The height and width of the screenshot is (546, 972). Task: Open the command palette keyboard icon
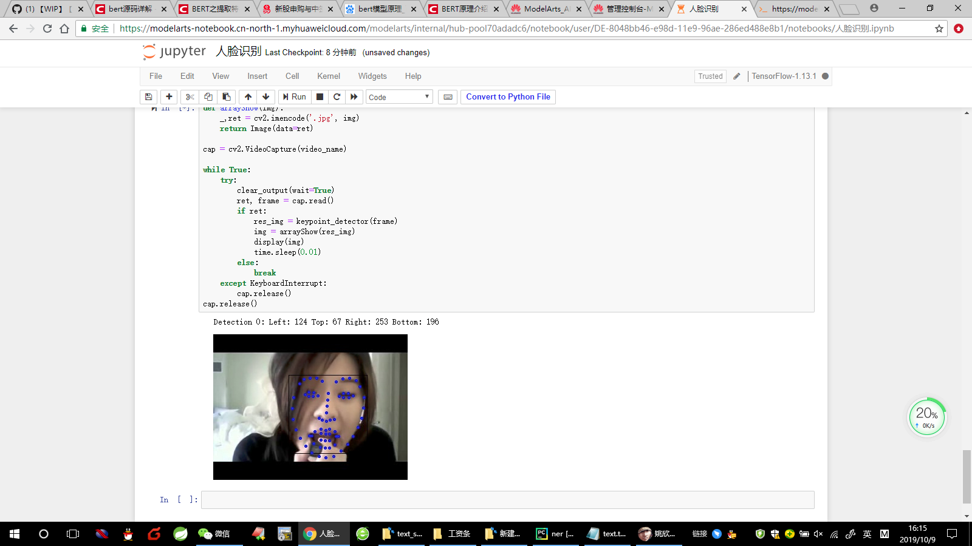[x=448, y=97]
